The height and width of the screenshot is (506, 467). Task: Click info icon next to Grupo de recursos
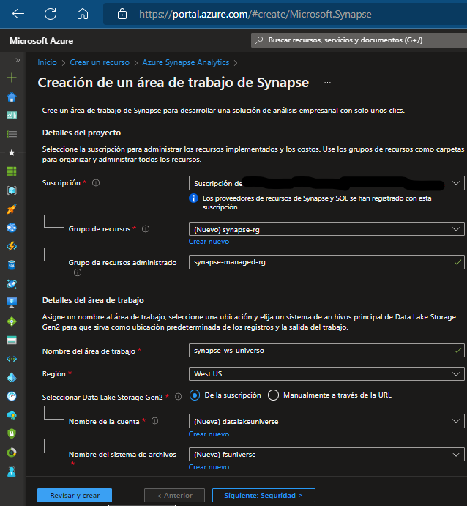146,228
